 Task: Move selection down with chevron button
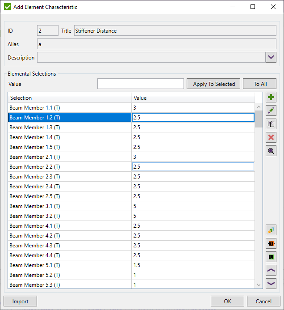271,283
